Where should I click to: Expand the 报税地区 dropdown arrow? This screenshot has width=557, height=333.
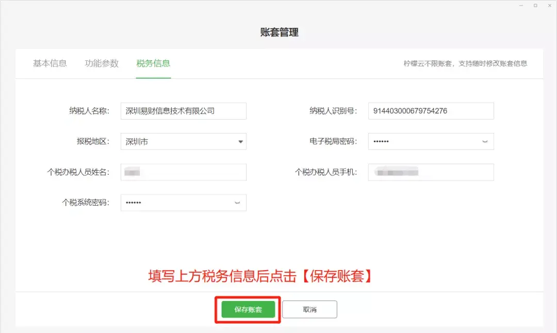240,142
